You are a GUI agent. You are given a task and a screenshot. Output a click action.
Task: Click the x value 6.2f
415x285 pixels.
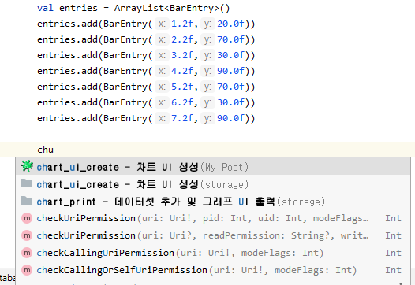[x=182, y=102]
